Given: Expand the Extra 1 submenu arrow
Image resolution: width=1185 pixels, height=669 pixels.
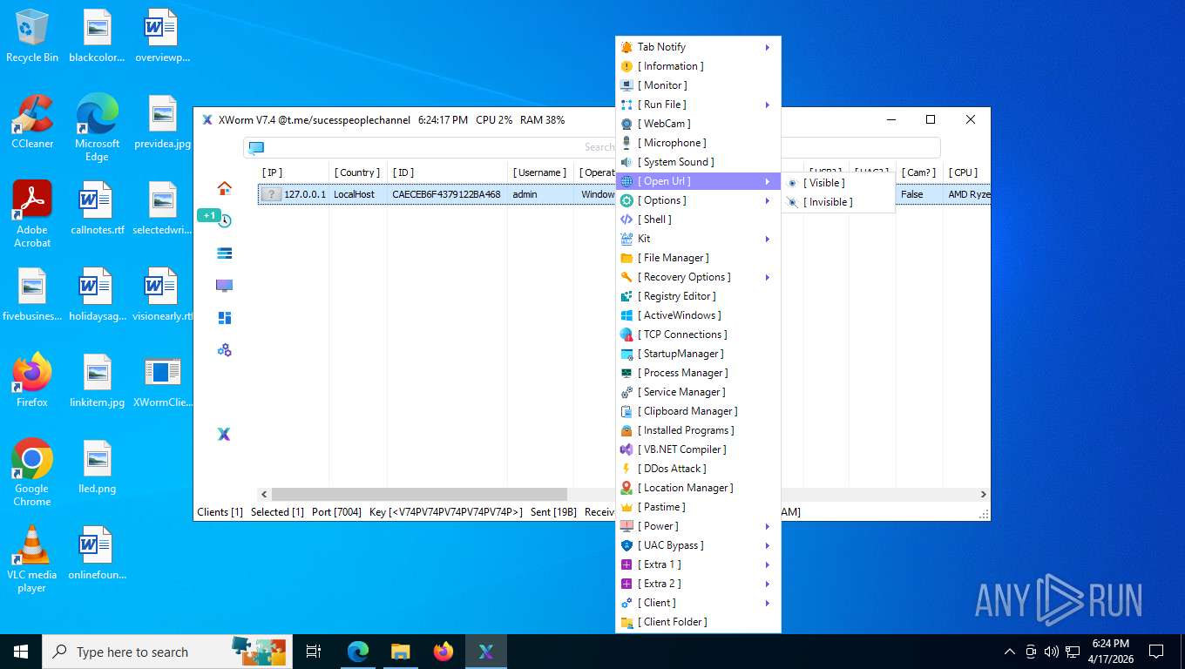Looking at the screenshot, I should (768, 564).
